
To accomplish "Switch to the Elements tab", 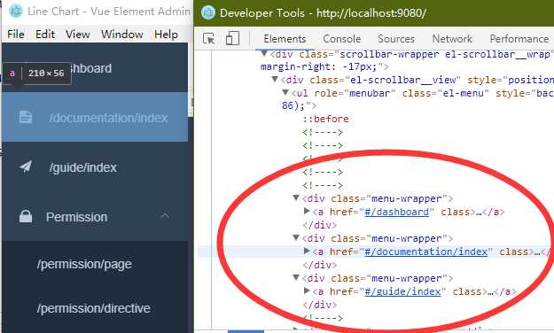I will click(x=285, y=38).
